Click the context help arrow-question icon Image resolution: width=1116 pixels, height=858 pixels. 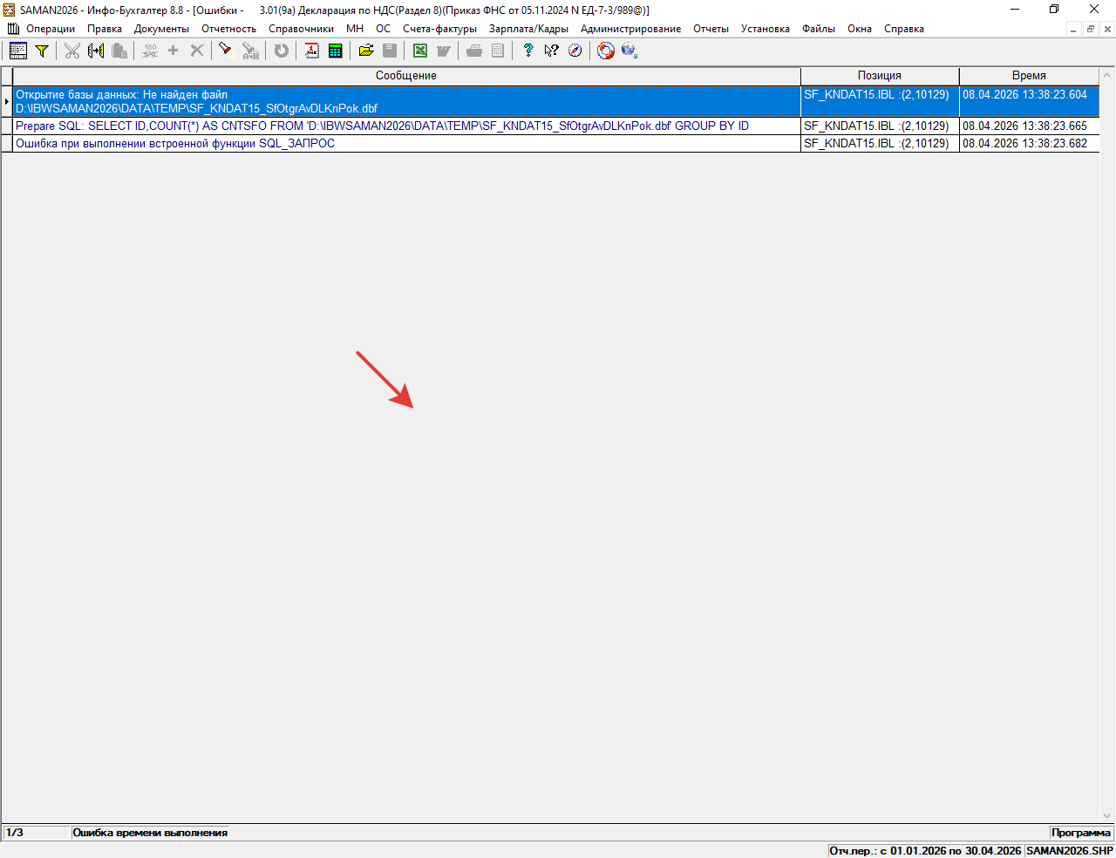551,51
